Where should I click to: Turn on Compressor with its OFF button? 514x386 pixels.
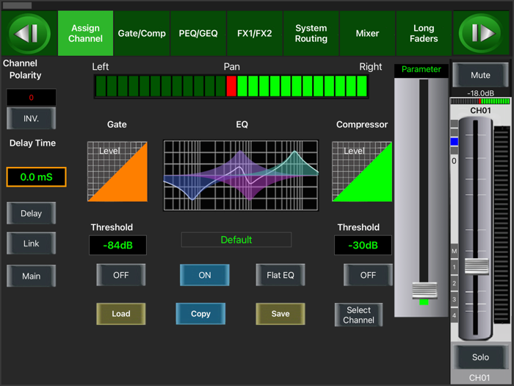[x=368, y=275]
